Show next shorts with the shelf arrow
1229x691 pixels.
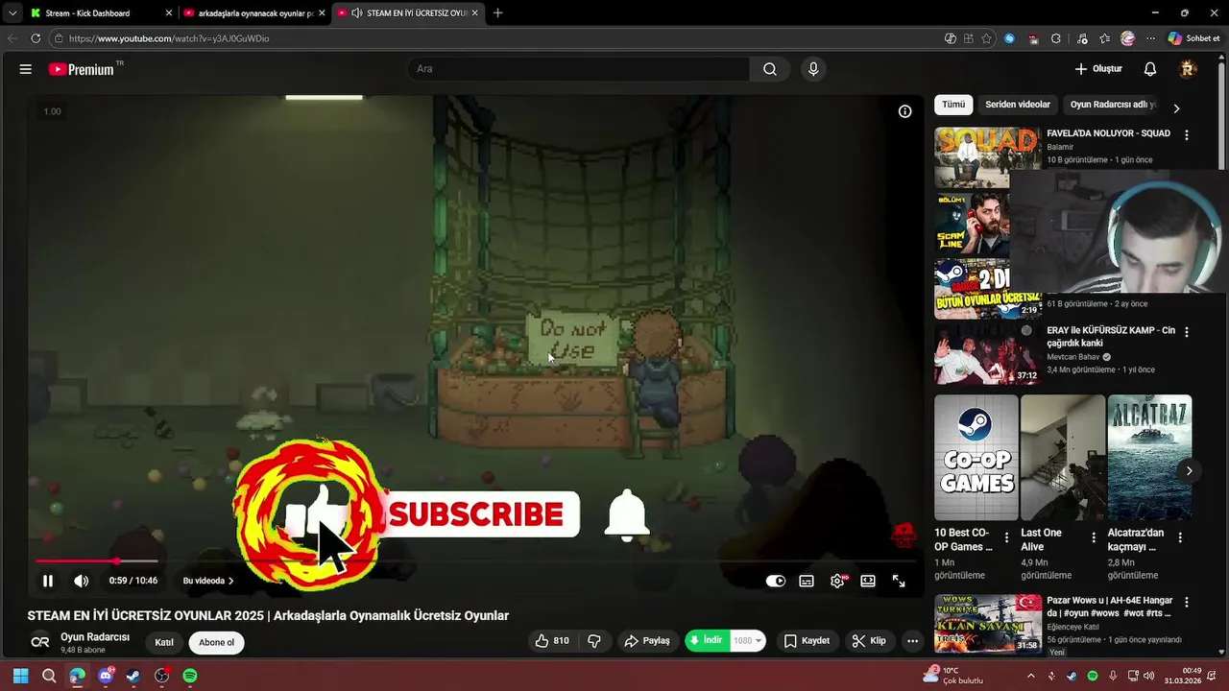(x=1189, y=471)
